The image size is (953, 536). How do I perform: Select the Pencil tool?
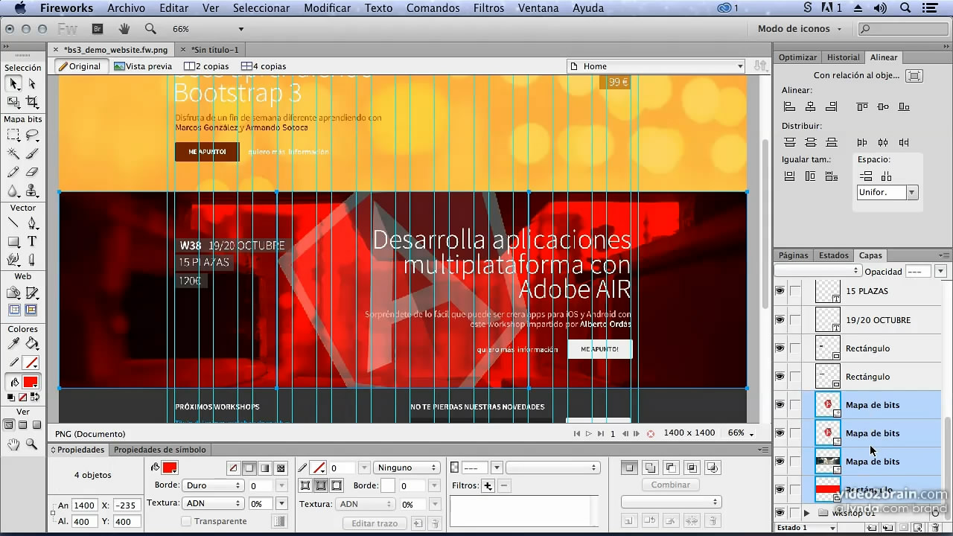(14, 172)
